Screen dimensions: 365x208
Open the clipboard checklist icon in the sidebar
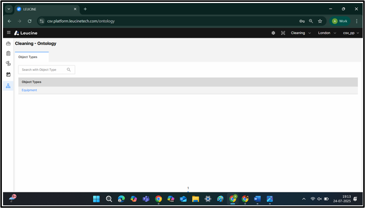(9, 53)
